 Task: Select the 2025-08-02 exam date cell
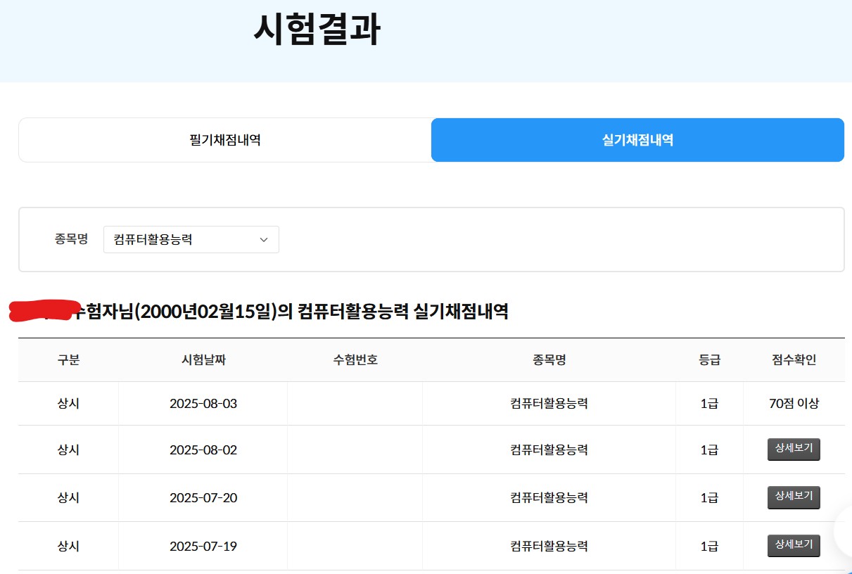pyautogui.click(x=203, y=450)
